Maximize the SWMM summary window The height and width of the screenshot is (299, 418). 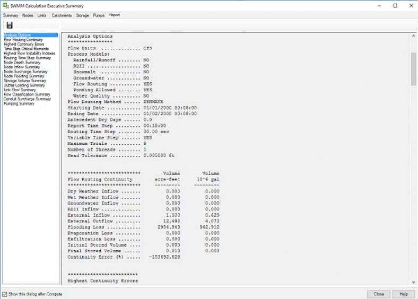click(x=395, y=6)
